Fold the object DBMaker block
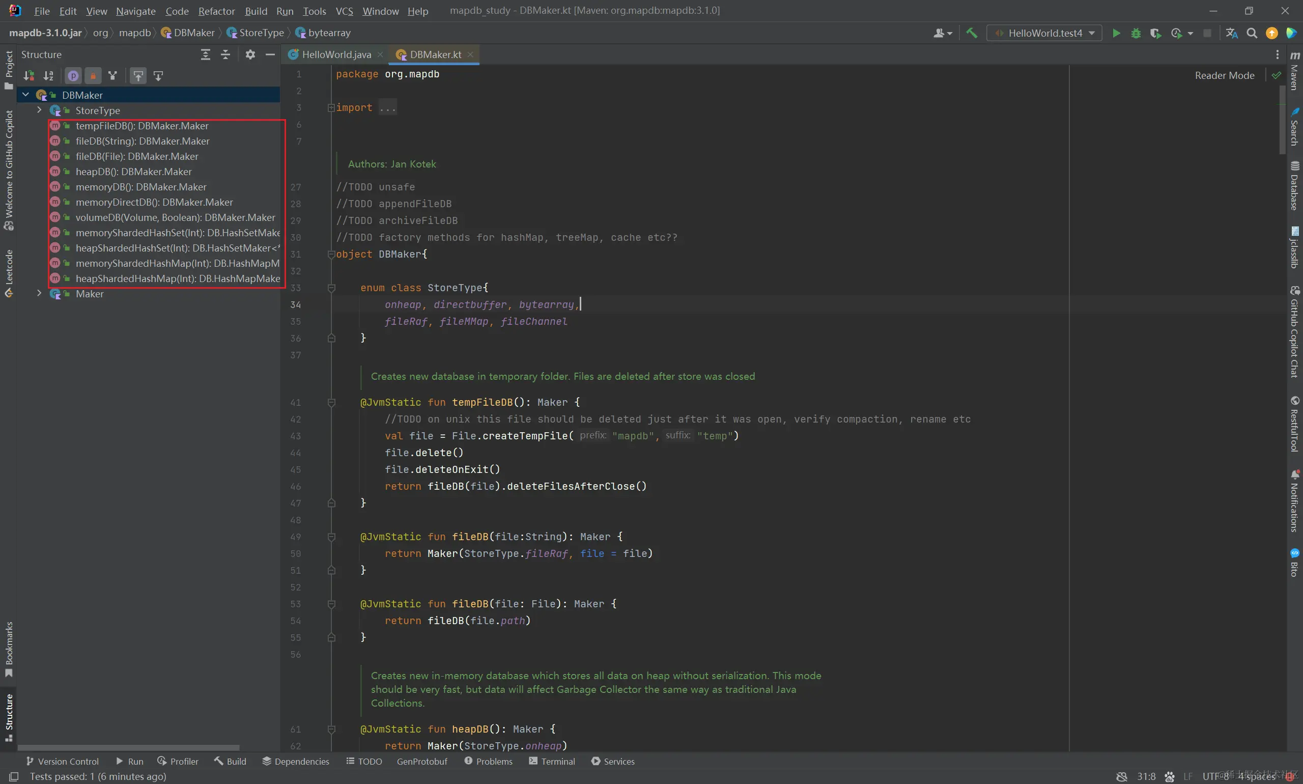 [331, 254]
